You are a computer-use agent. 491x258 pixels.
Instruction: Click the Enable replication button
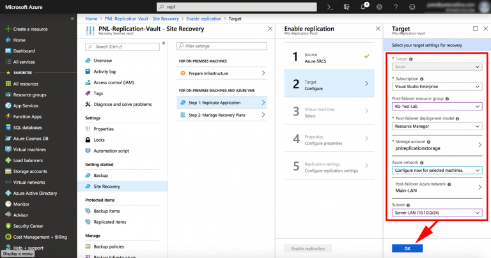[x=308, y=248]
